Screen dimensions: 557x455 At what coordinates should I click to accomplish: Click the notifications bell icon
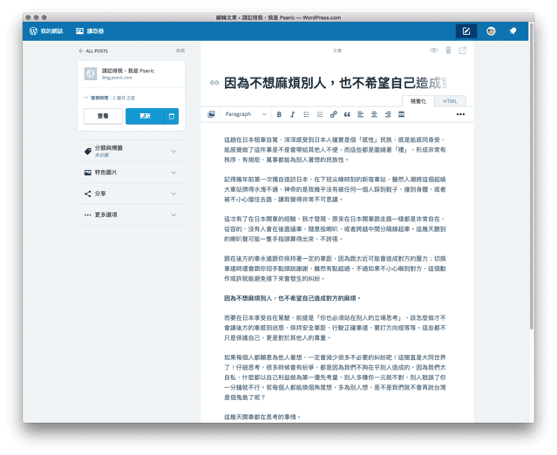point(513,31)
